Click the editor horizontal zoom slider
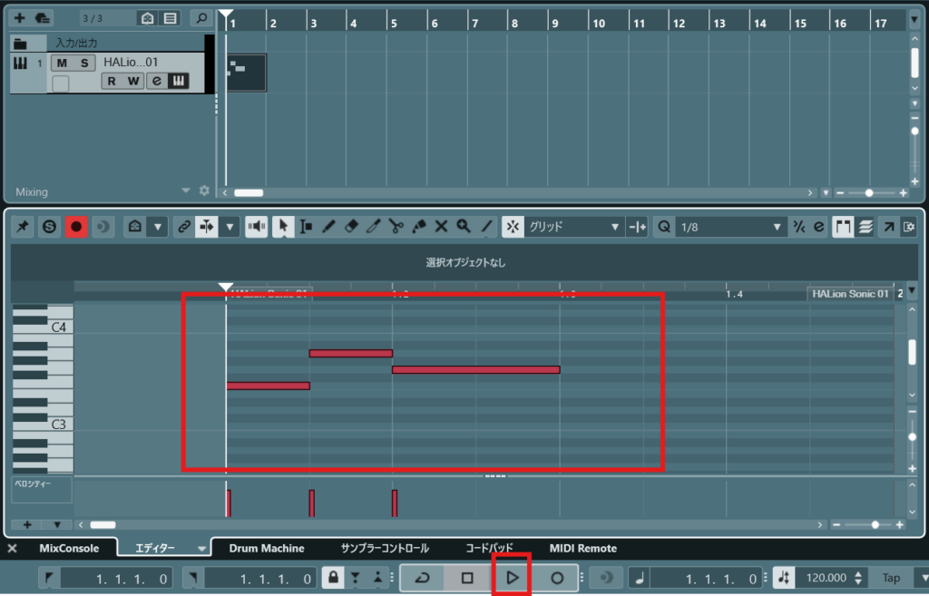The image size is (929, 596). (x=875, y=524)
